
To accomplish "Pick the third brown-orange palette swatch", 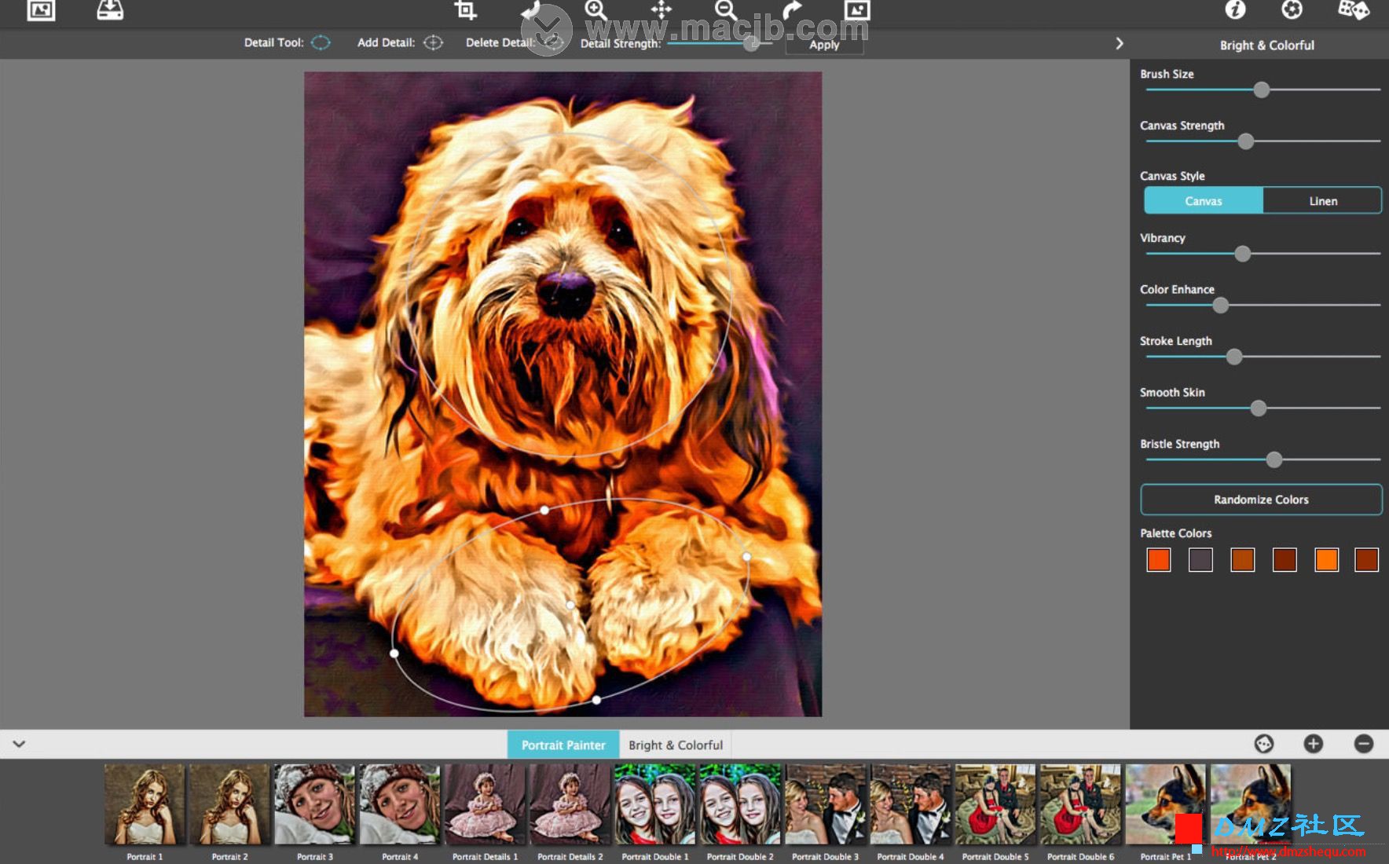I will point(1243,560).
